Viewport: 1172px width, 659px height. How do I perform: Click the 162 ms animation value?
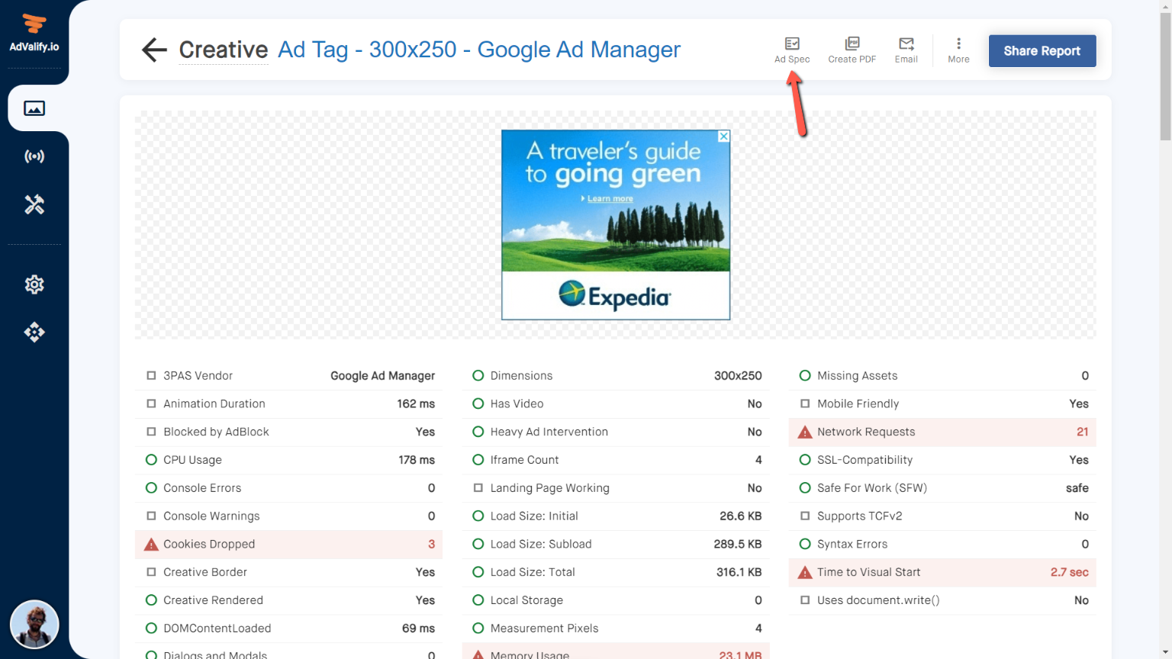[x=416, y=403]
